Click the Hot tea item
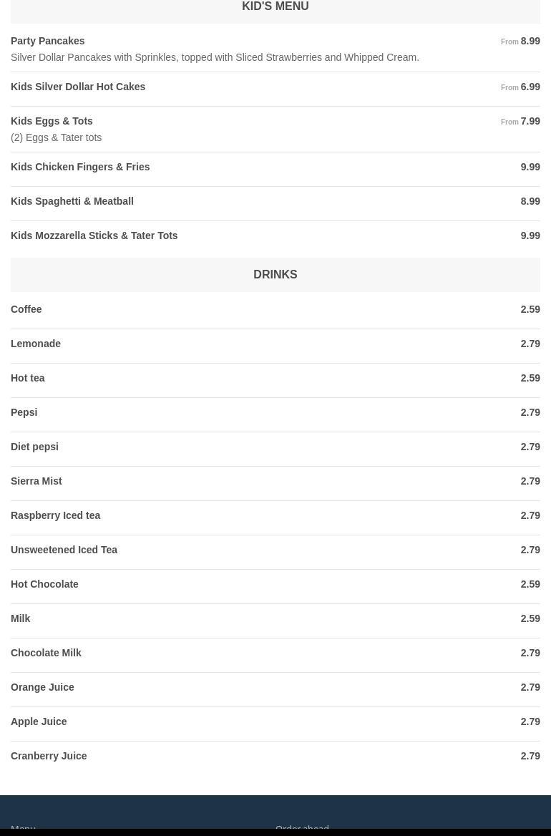The width and height of the screenshot is (551, 836). (x=28, y=378)
